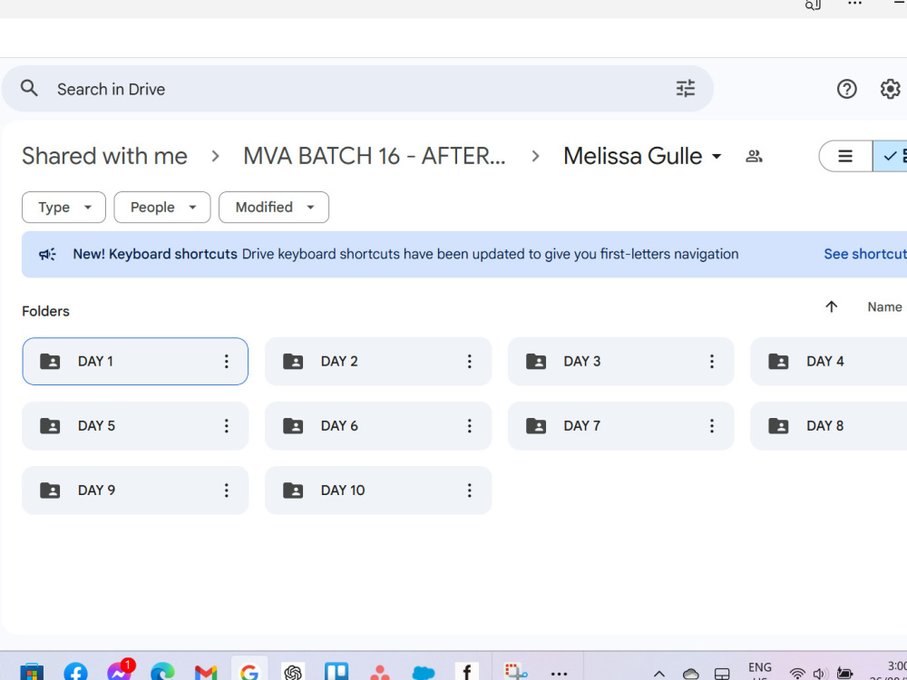Open the DAY 8 folder

pos(828,426)
